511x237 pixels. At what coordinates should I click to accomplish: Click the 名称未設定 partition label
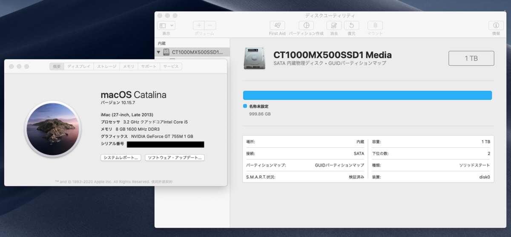pos(259,106)
